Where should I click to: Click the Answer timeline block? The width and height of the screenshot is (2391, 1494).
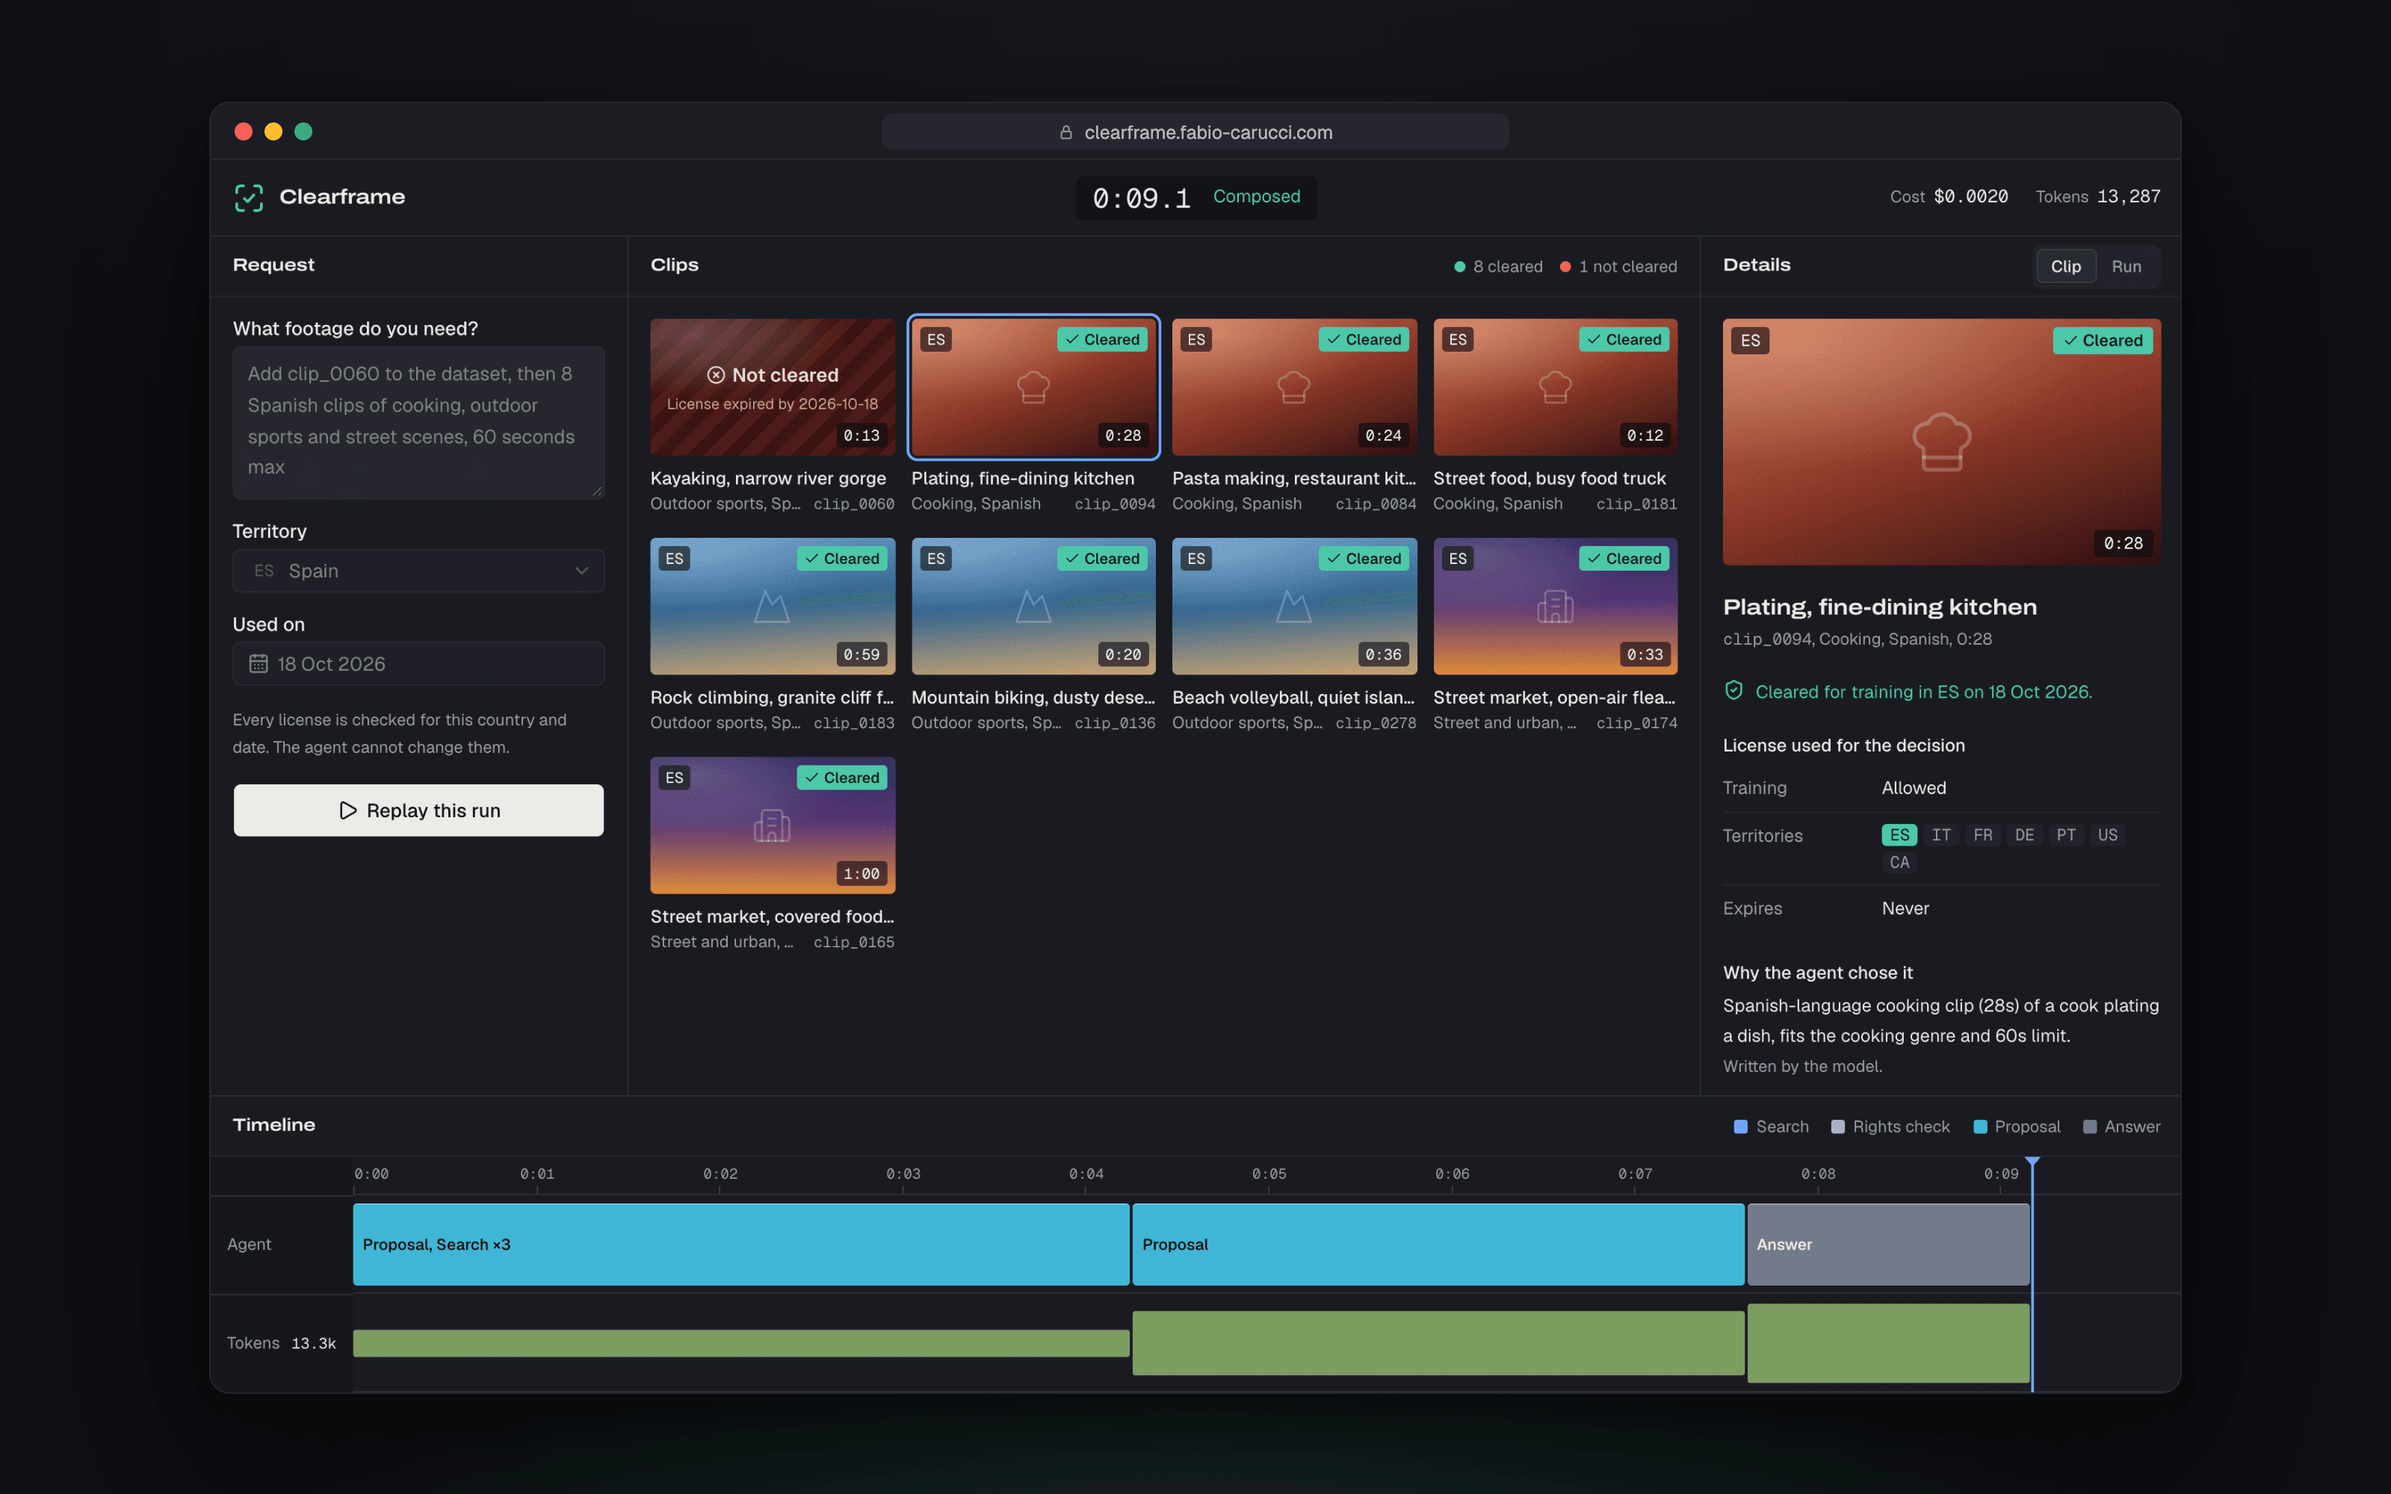tap(1888, 1245)
